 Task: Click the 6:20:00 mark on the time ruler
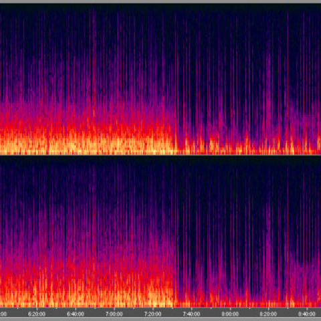37,314
